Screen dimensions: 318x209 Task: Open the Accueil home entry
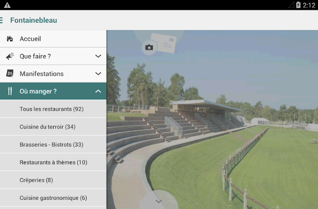(53, 38)
